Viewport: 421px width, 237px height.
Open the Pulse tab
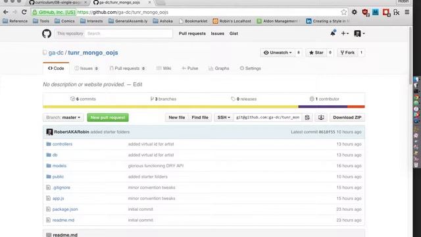coord(190,68)
